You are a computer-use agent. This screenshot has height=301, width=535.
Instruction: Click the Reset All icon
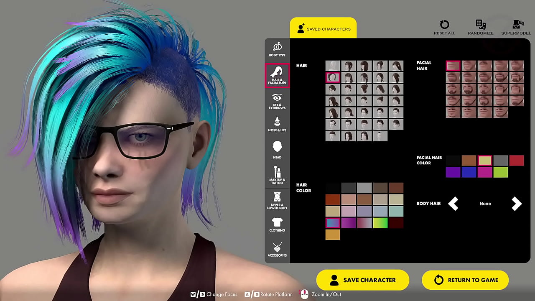(x=444, y=27)
